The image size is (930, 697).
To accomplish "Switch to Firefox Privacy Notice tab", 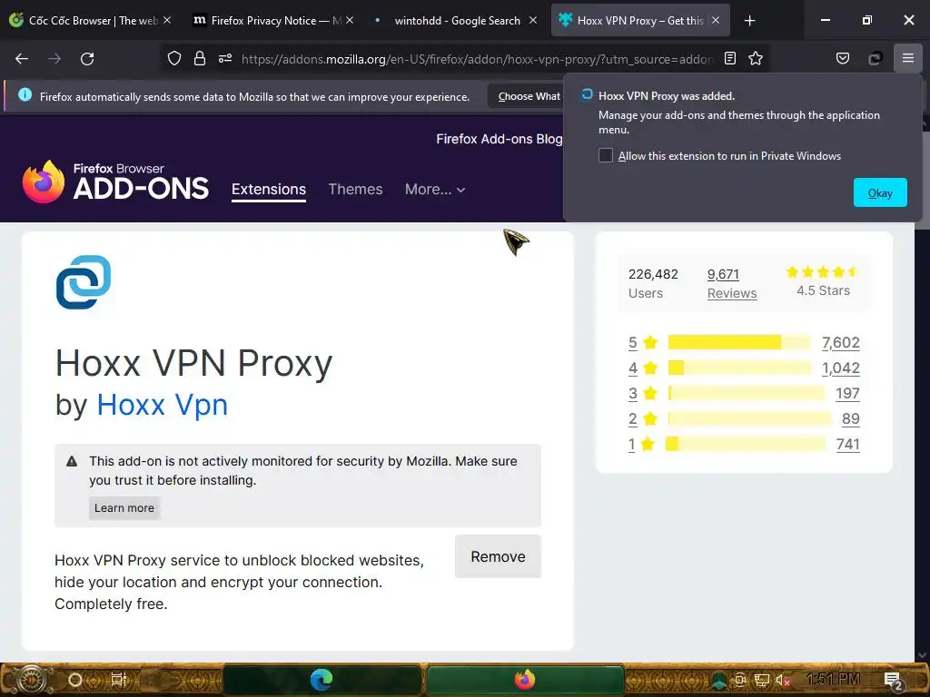I will [272, 20].
